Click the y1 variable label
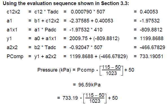 point(9,39)
